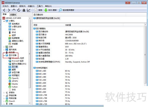
Task: Click the 1280 x 720 video mode row
Action: coord(43,104)
